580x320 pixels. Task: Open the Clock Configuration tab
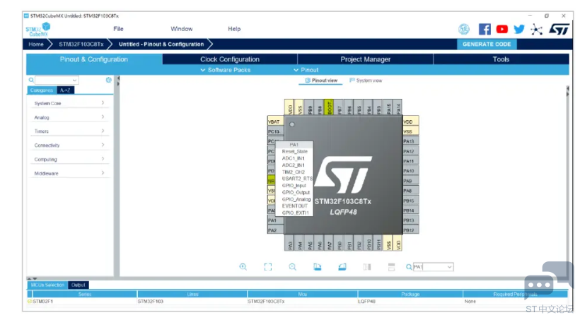point(229,59)
